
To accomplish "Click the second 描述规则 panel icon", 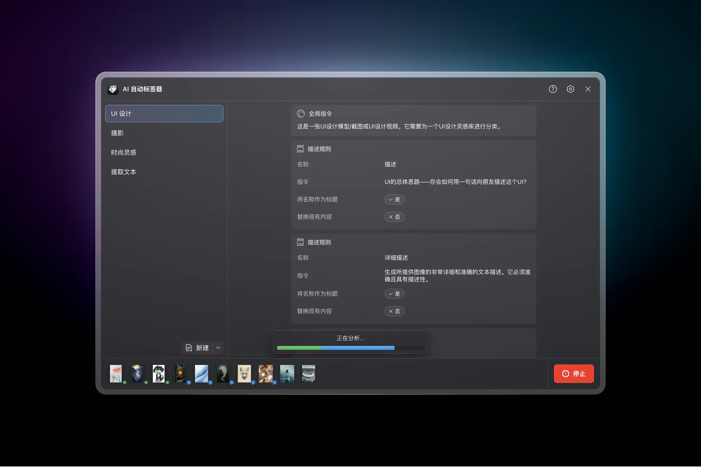I will 300,242.
